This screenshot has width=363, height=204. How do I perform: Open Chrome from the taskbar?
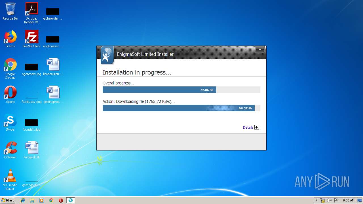click(51, 200)
